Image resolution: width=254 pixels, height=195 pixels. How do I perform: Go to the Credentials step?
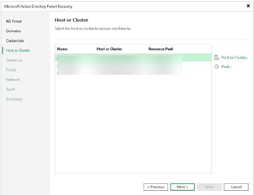click(15, 41)
